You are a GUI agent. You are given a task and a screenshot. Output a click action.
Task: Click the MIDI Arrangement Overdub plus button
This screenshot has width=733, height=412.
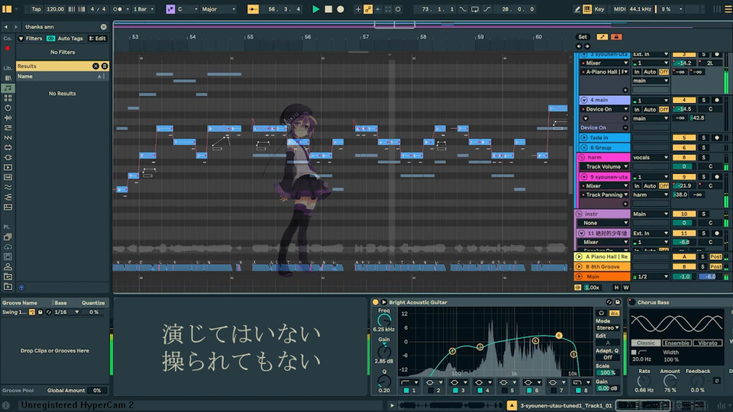tap(357, 9)
